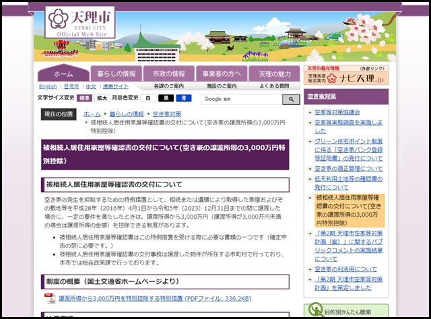Go to 暮らしの情報 in breadcrumb
This screenshot has height=319, width=431.
point(127,114)
